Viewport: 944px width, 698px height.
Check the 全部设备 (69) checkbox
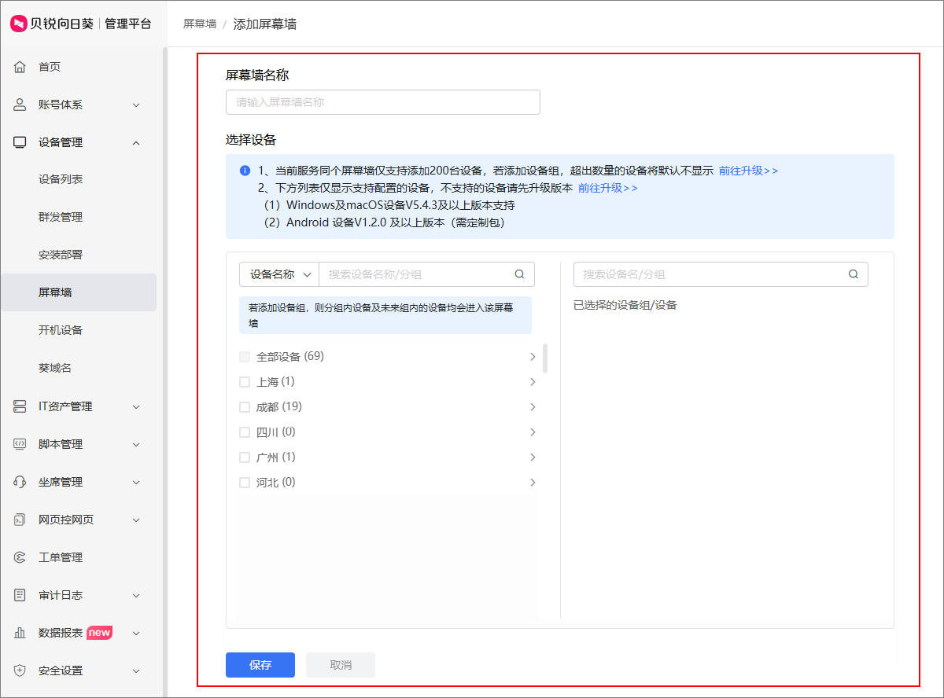click(244, 356)
